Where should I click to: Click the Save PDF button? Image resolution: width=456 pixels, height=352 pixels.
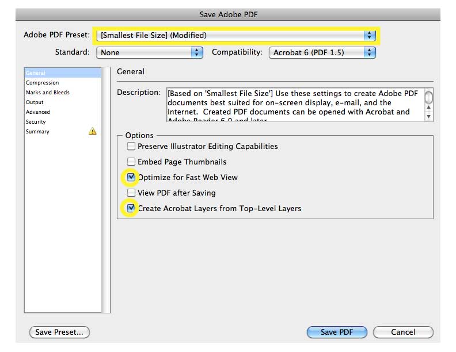coord(337,332)
